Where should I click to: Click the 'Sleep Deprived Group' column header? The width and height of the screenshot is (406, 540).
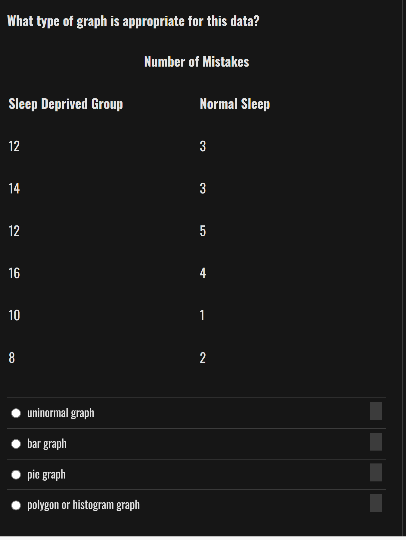point(66,104)
